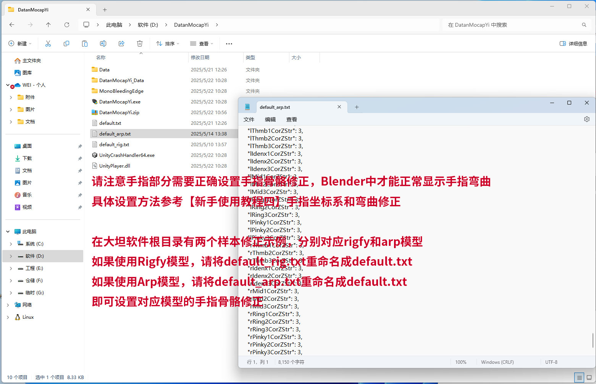The image size is (596, 384).
Task: Click the Cut scissors icon in toolbar
Action: point(48,44)
